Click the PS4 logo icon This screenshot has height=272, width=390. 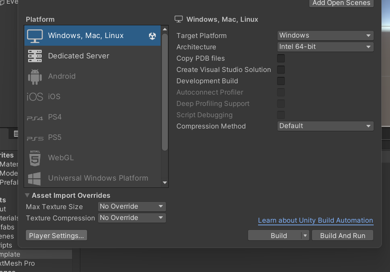pos(35,118)
